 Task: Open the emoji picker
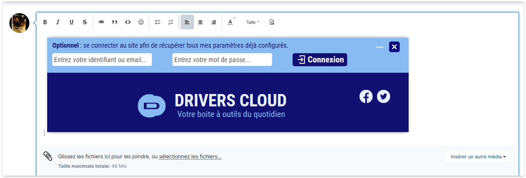[141, 22]
